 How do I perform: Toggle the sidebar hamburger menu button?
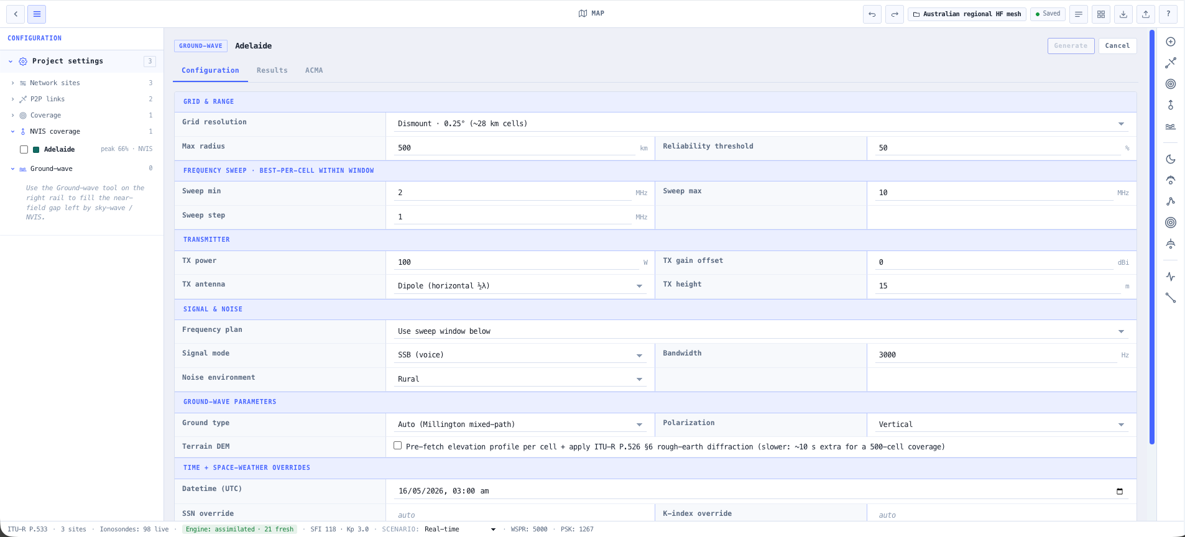37,14
